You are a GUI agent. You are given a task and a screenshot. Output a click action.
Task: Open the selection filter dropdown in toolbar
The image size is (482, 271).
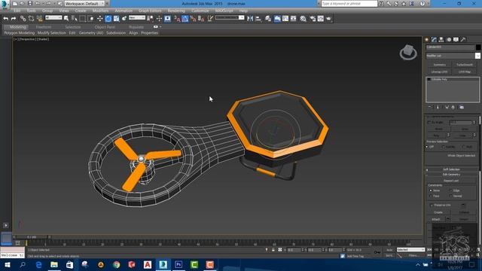pyautogui.click(x=53, y=18)
